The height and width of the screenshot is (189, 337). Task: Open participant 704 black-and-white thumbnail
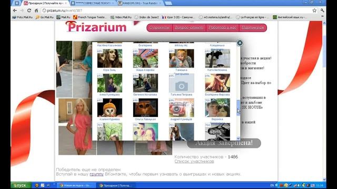click(217, 132)
